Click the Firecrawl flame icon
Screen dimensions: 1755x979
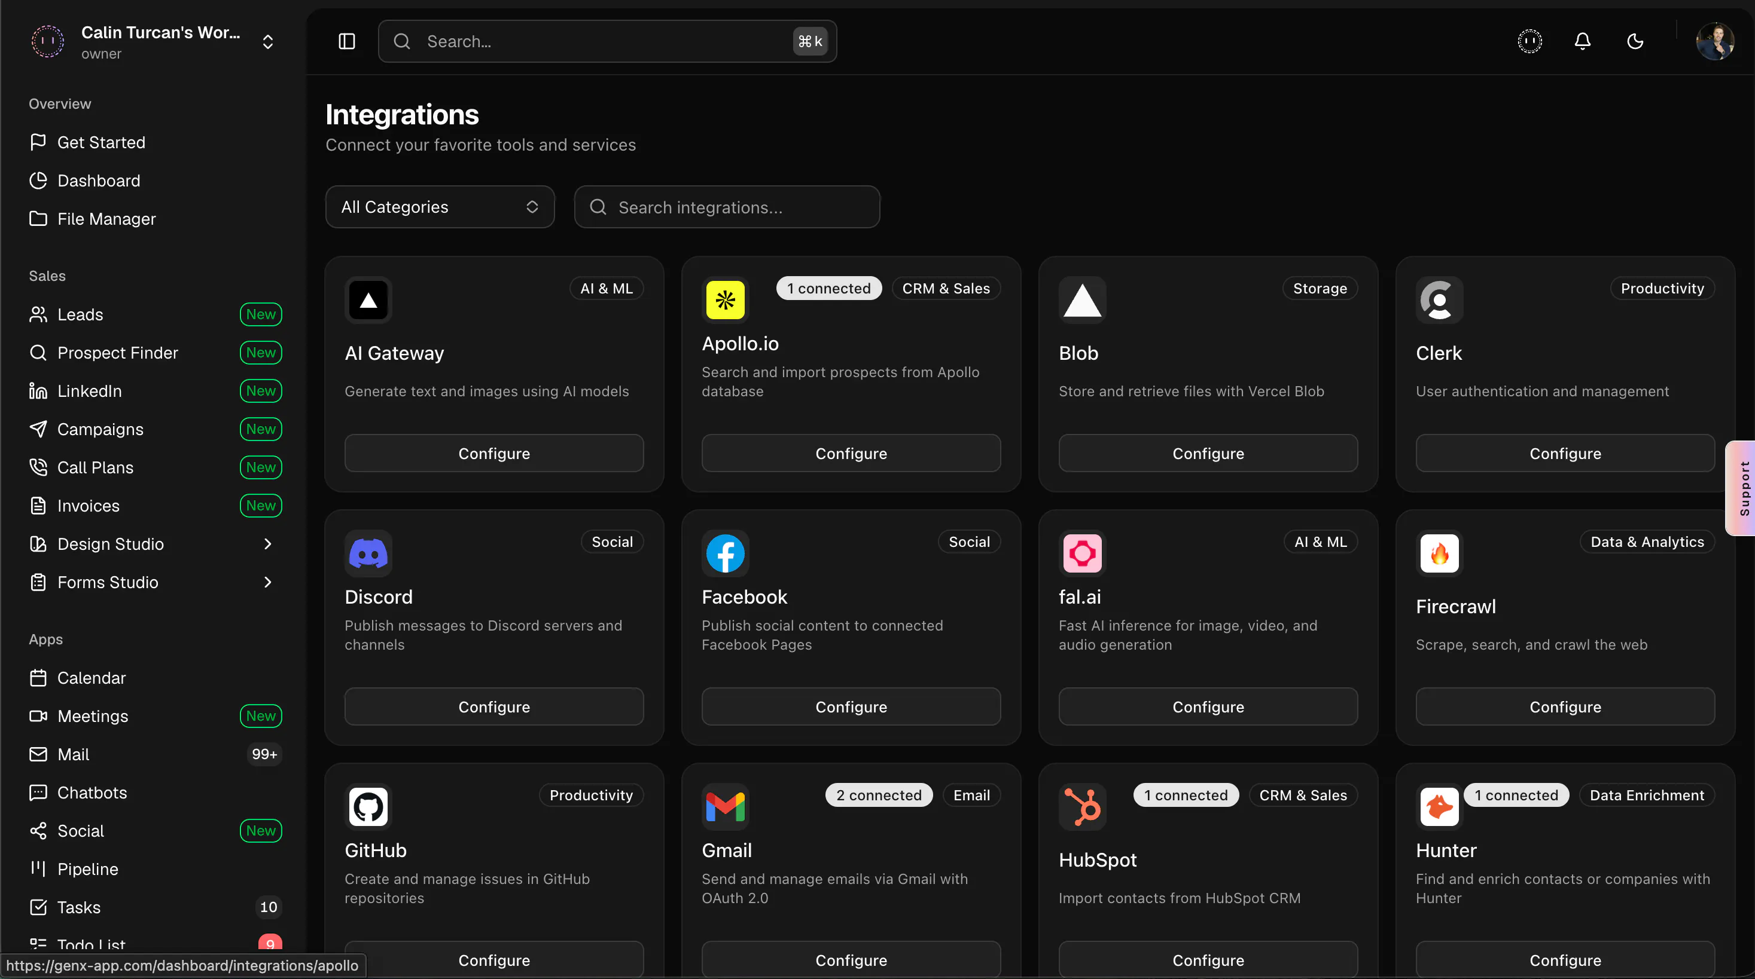coord(1440,553)
